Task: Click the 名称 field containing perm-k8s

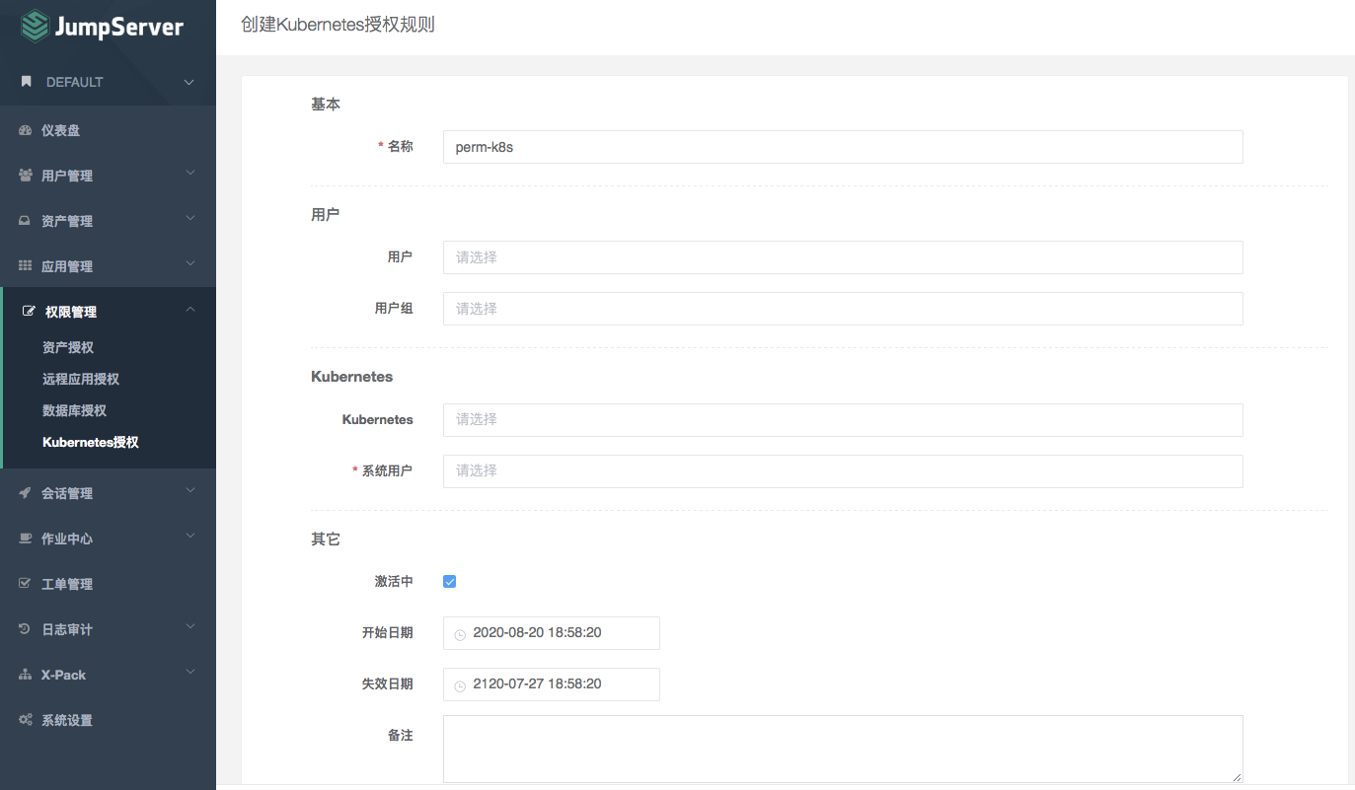Action: [843, 147]
